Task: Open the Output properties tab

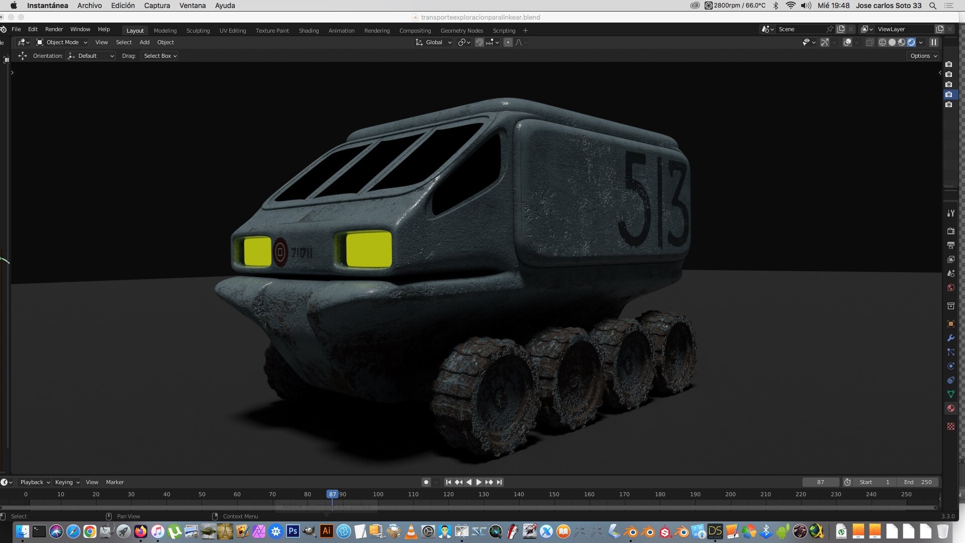Action: 950,245
